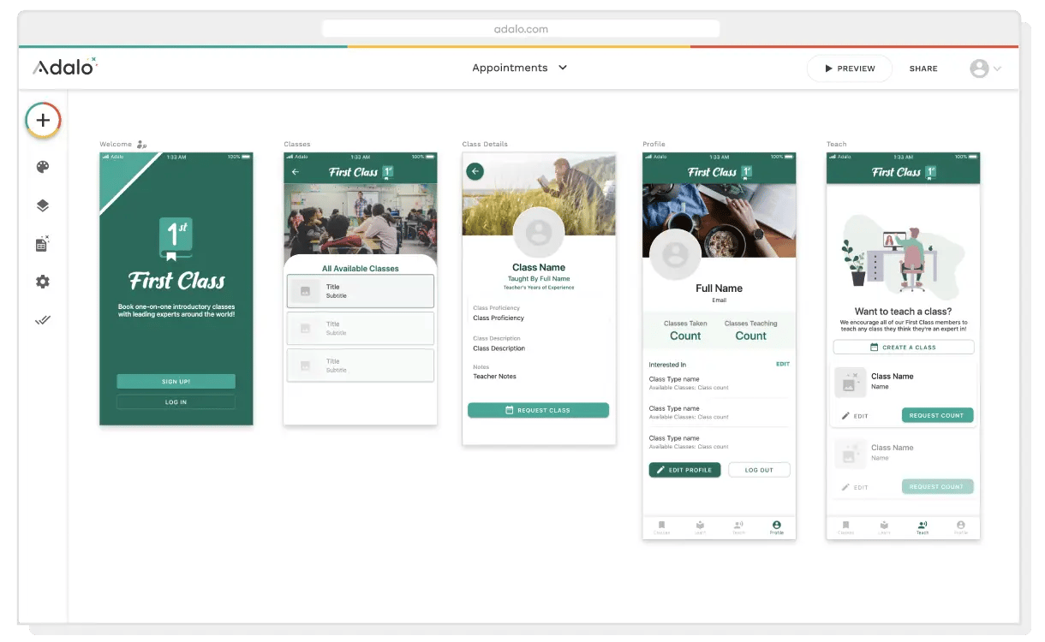
Task: Click Edit link beside Interested In
Action: [x=782, y=365]
